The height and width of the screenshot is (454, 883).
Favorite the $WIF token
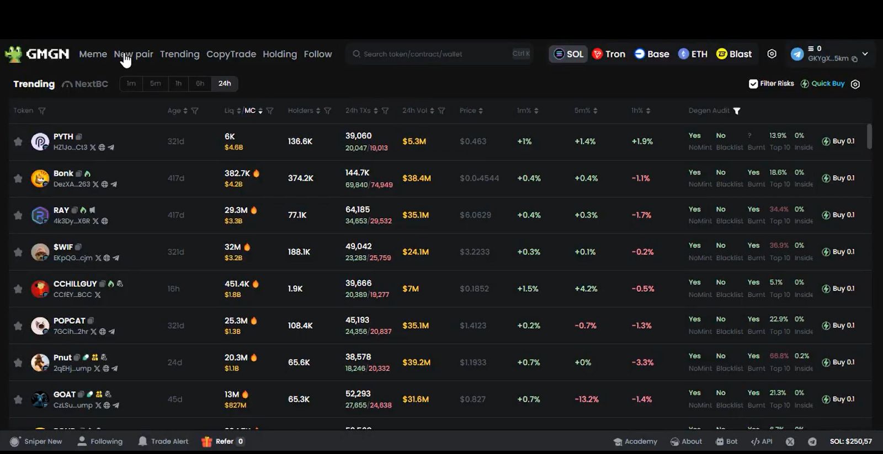18,252
